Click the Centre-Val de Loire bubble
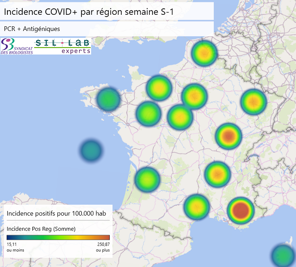This screenshot has width=296, height=267. (180, 117)
